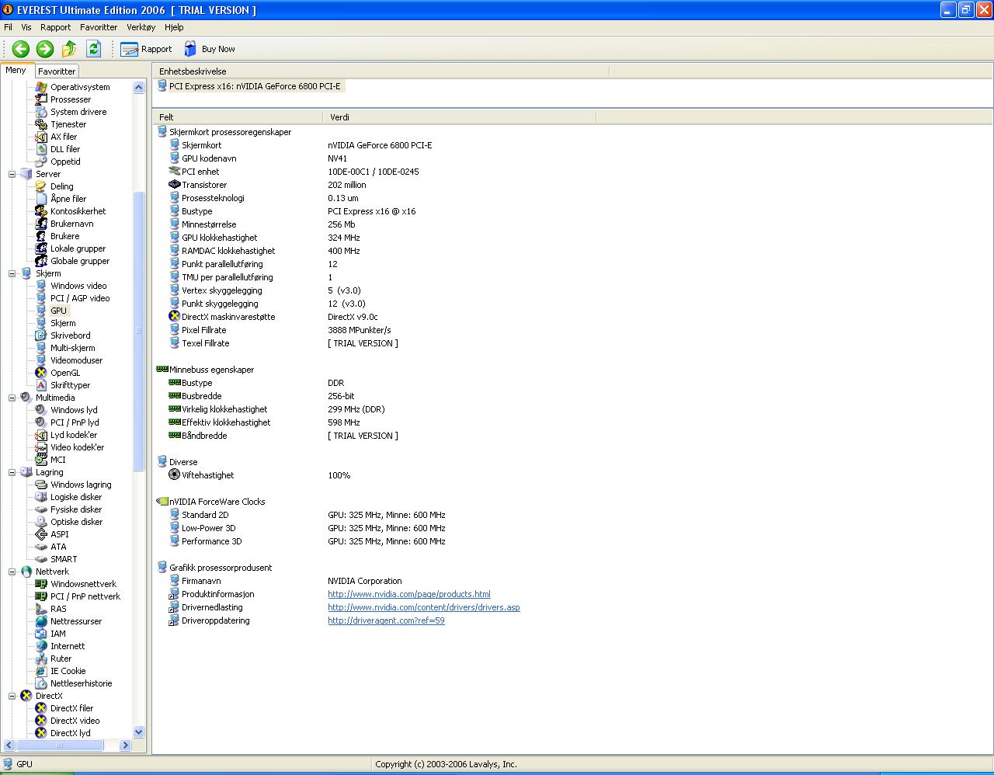Viewport: 994px width, 775px height.
Task: Open the driveragent.com update link
Action: click(386, 620)
